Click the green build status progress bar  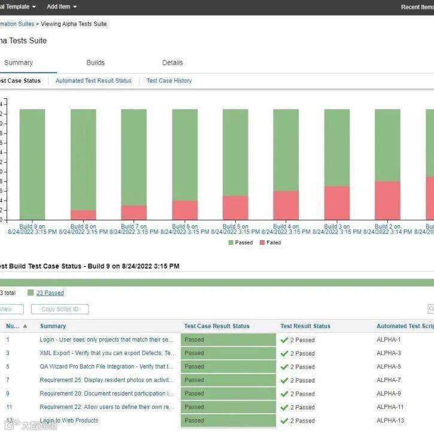tap(217, 283)
